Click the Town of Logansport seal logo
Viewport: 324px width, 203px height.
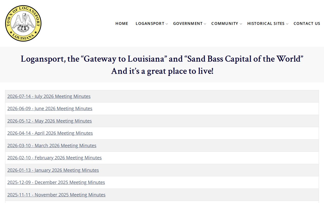[23, 23]
